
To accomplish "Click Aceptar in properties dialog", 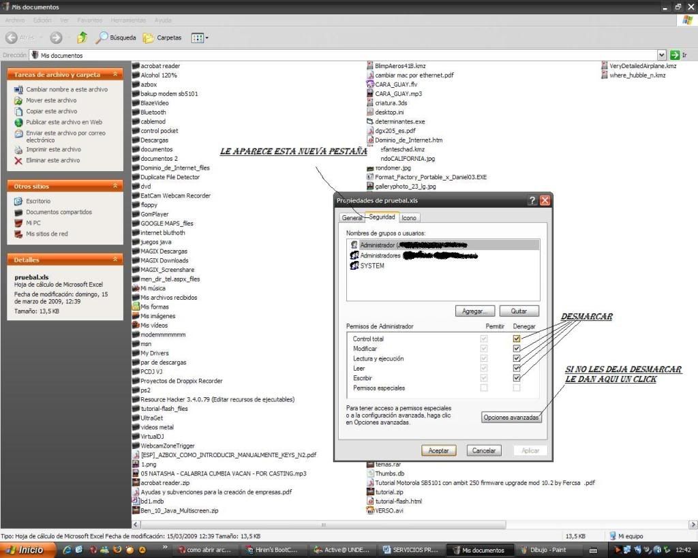I will pos(438,451).
